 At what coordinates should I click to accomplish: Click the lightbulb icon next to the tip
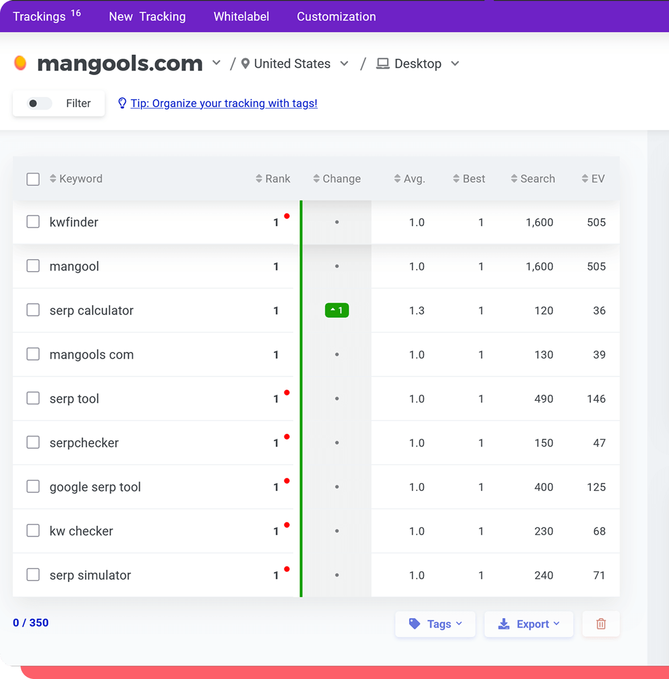(122, 103)
